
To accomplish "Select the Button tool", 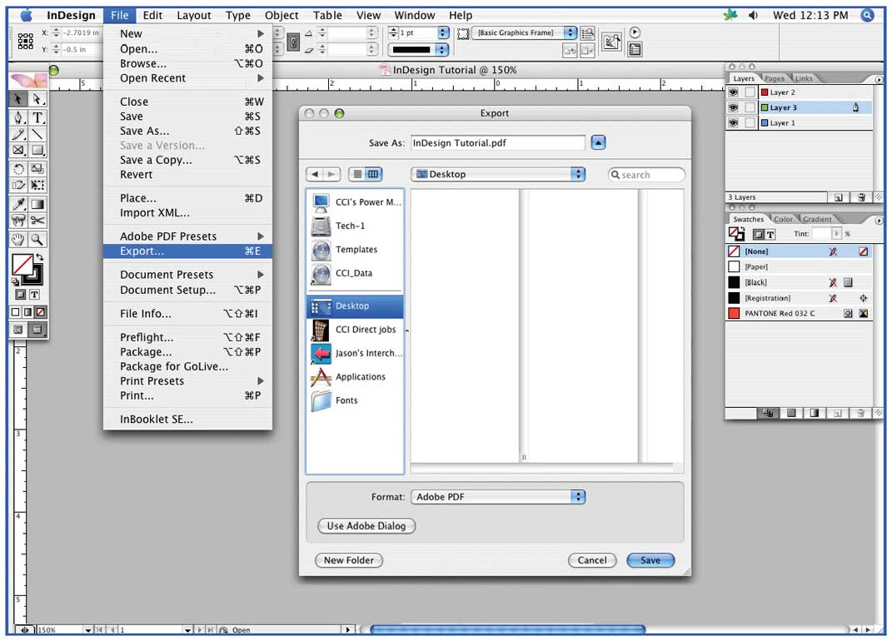I will [x=18, y=220].
